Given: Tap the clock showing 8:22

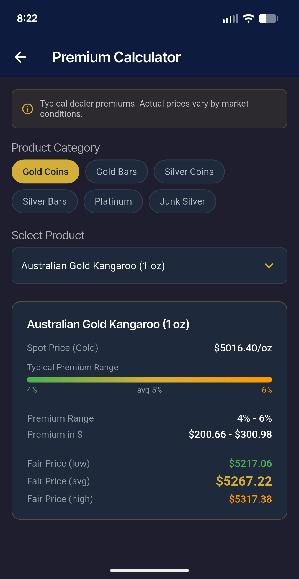Looking at the screenshot, I should click(x=27, y=18).
